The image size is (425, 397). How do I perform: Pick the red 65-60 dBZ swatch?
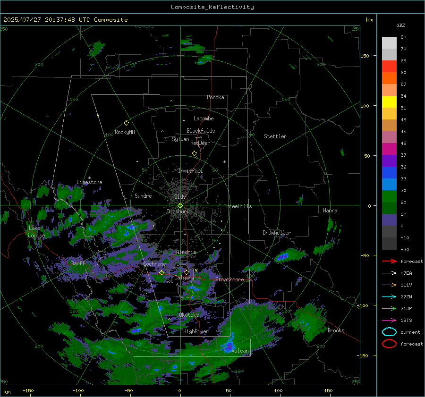click(389, 67)
